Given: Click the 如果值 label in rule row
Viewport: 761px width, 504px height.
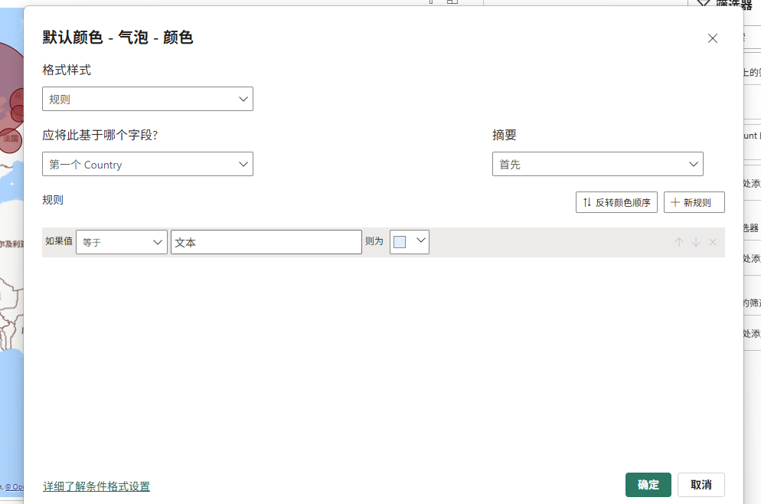Looking at the screenshot, I should coord(59,241).
